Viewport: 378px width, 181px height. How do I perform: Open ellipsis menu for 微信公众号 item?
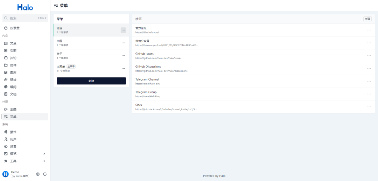(369, 43)
